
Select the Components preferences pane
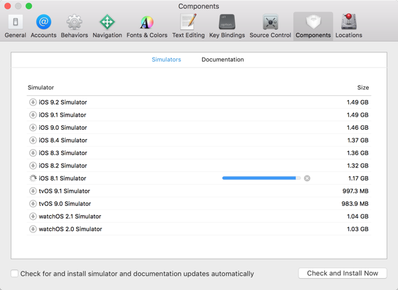click(x=313, y=26)
